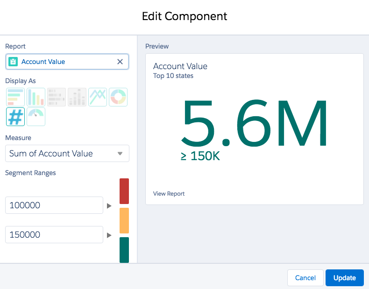Click the red segment color swatch
The height and width of the screenshot is (289, 369).
[124, 191]
